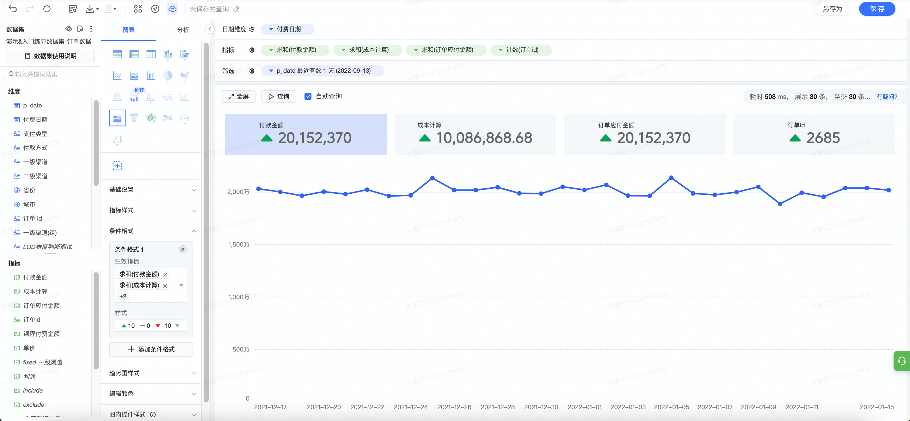Collapse the config panel with left chevron

(x=210, y=29)
